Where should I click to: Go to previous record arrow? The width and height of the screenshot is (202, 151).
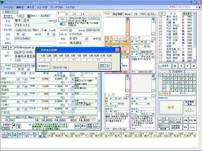[181, 66]
